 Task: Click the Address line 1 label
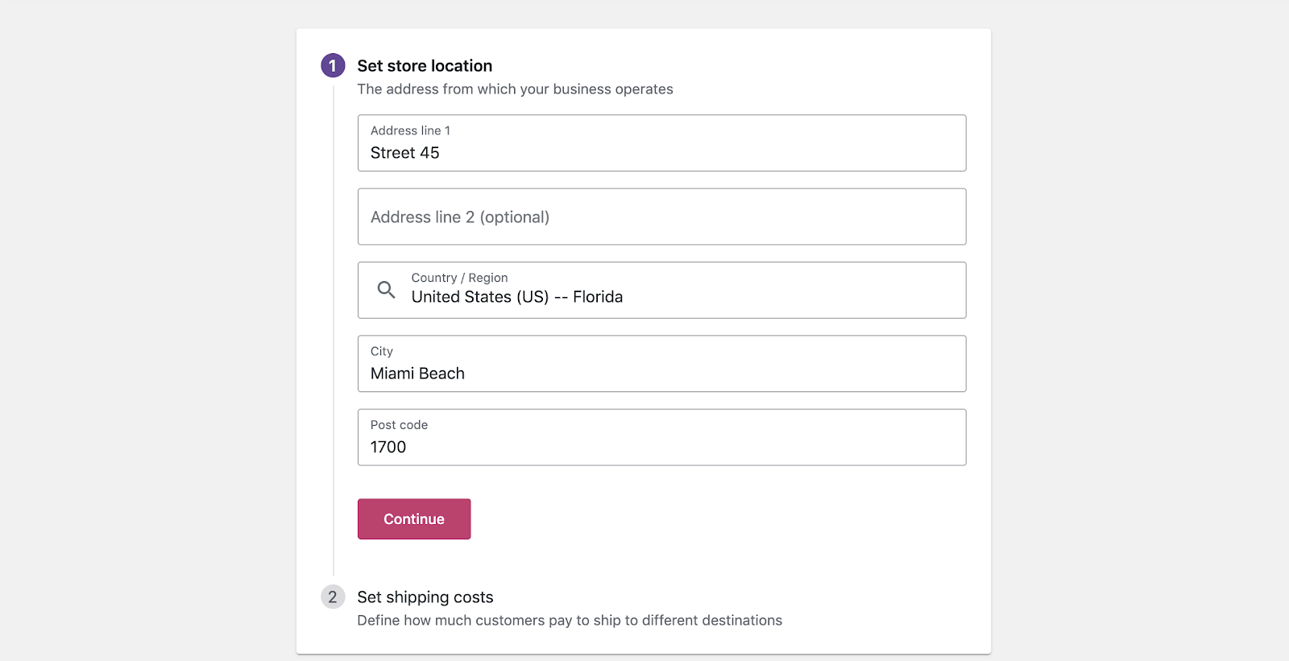[410, 130]
